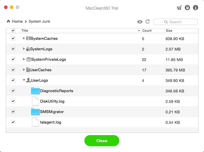This screenshot has height=152, width=204.
Task: Click the search magnifier icon
Action: click(166, 22)
